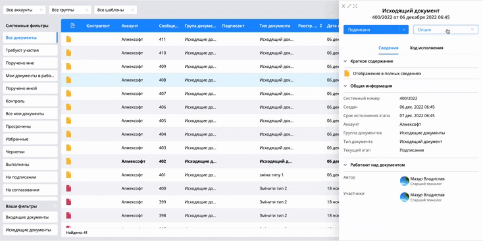Viewport: 483px width, 241px height.
Task: Open the Все шаблоны dropdown
Action: click(116, 10)
